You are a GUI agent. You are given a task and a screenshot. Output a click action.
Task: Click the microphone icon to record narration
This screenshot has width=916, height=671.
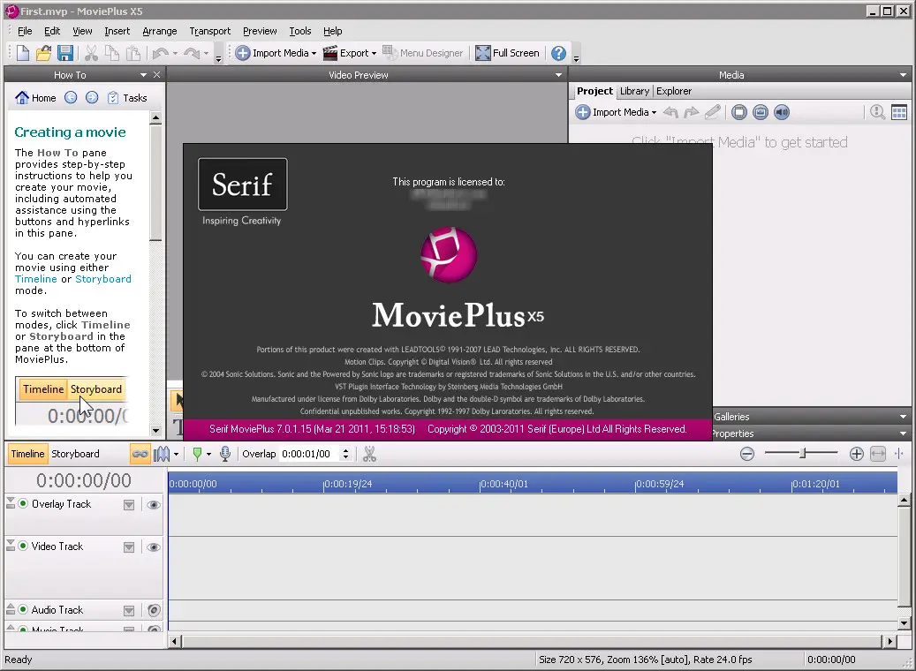click(x=225, y=454)
